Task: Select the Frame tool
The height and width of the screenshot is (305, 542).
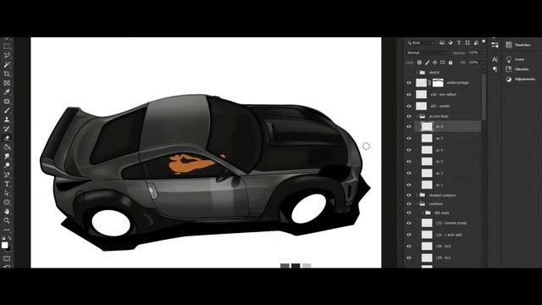Action: pyautogui.click(x=7, y=83)
